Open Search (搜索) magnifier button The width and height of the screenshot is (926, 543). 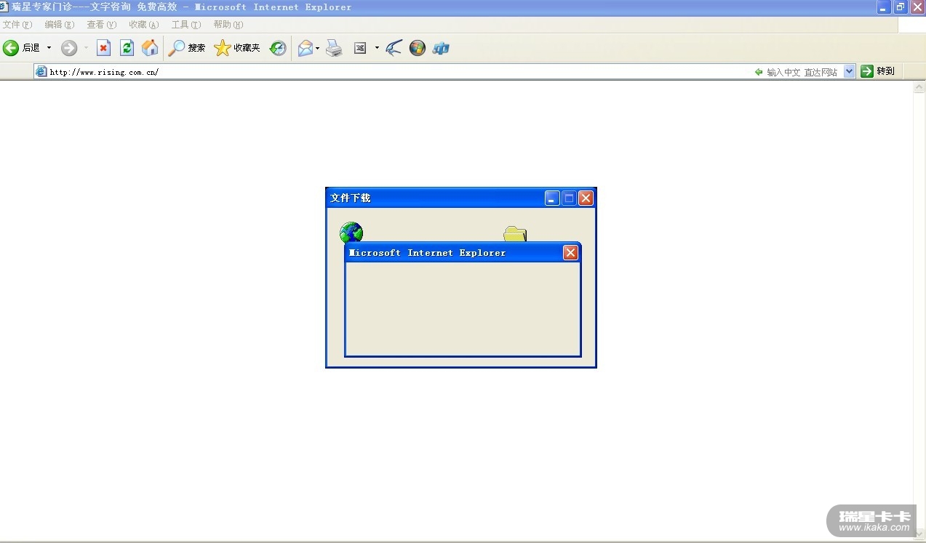(x=187, y=48)
